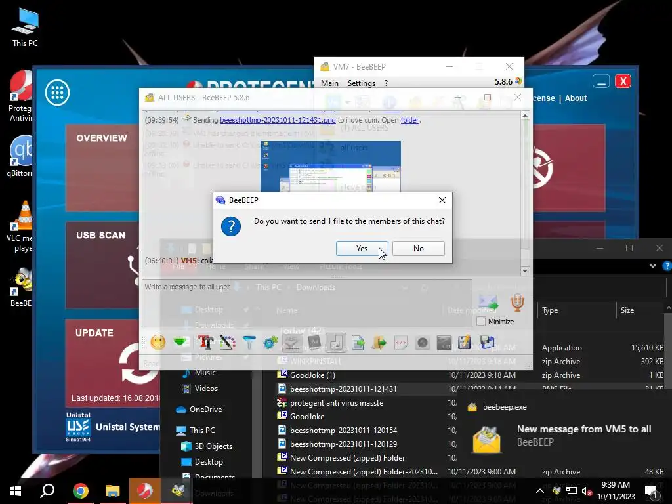672x504 pixels.
Task: Click the send message envelope icon
Action: [x=488, y=304]
